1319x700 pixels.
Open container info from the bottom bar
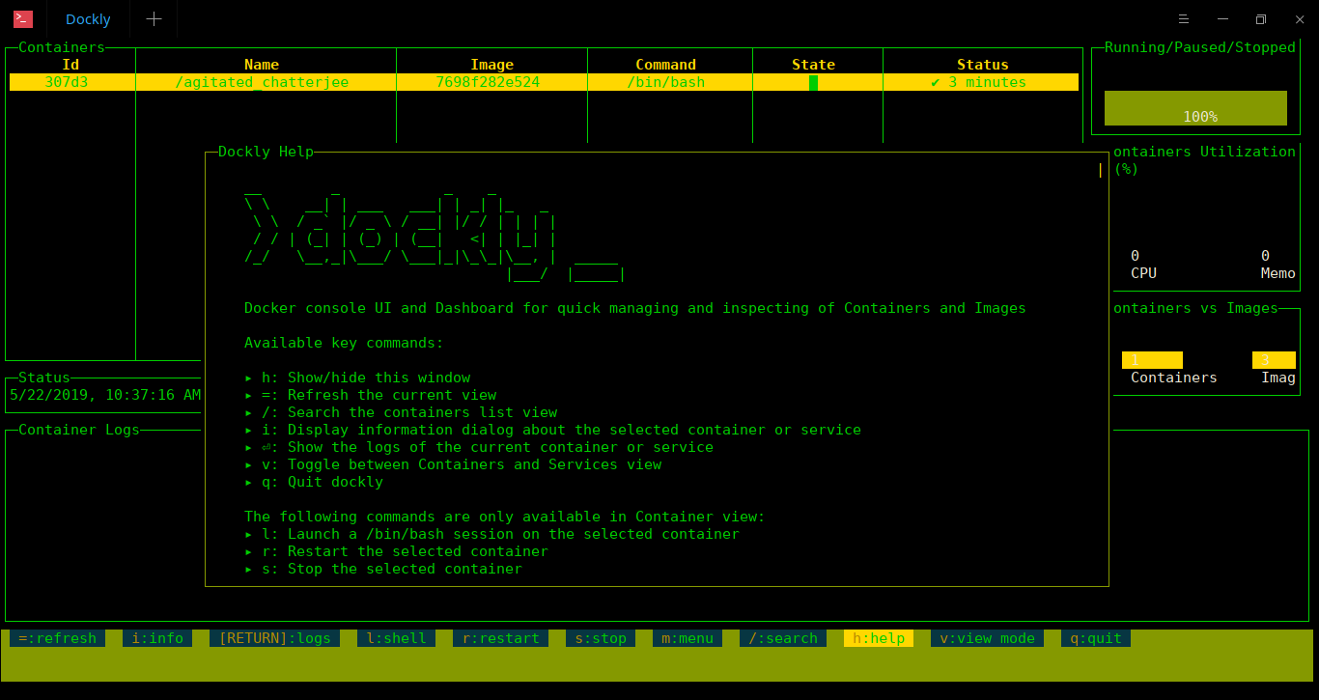155,637
